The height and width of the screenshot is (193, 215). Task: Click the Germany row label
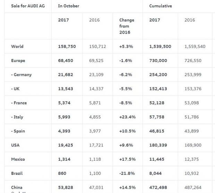pos(21,75)
